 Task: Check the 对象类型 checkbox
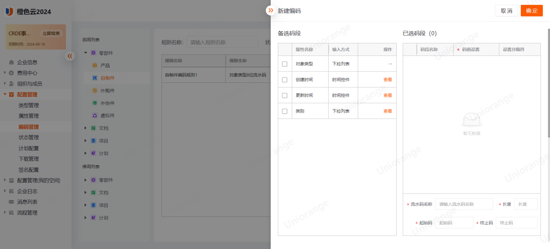point(285,64)
